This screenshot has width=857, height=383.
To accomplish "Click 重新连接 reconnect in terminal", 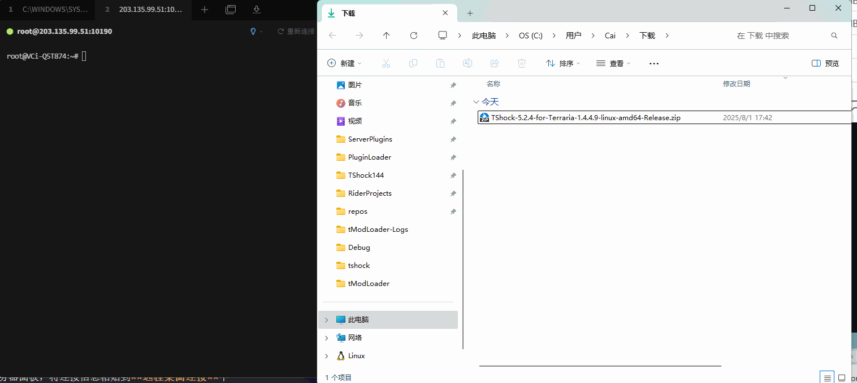I will 296,32.
